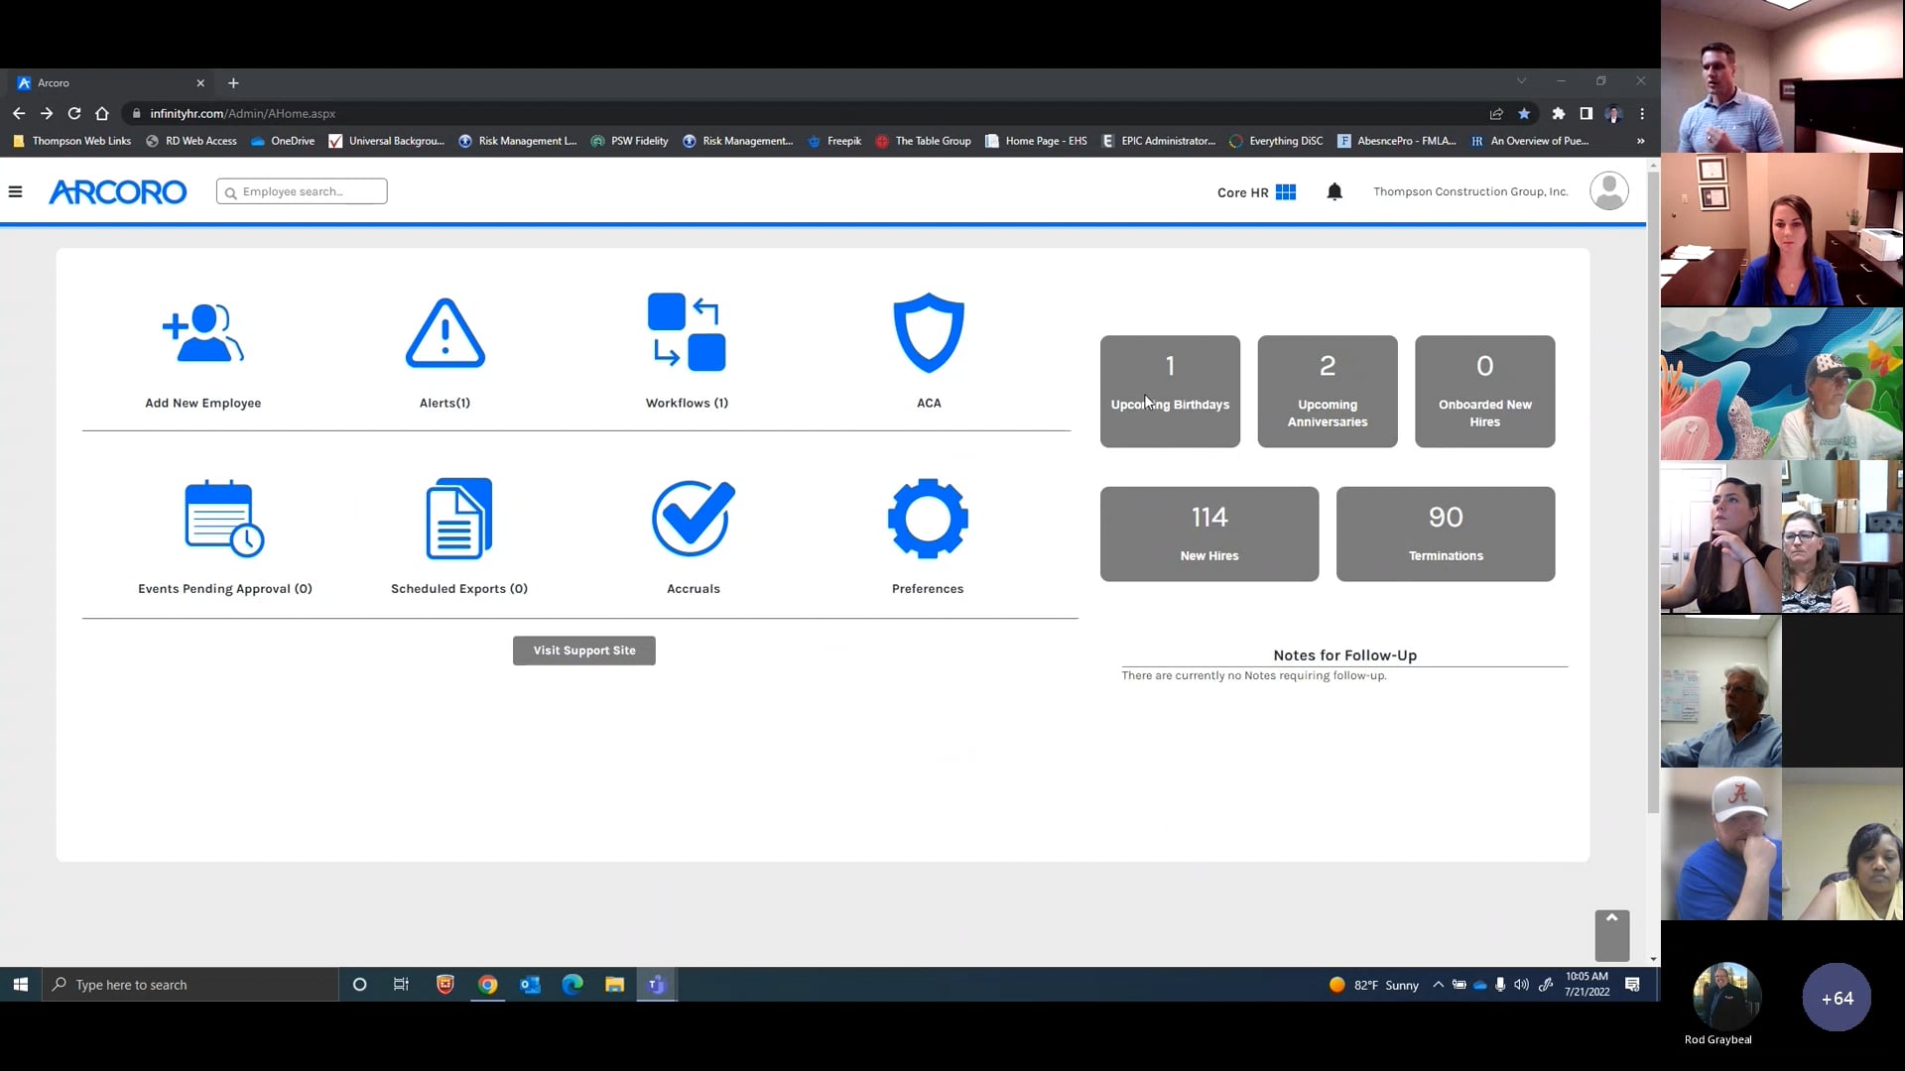The width and height of the screenshot is (1905, 1071).
Task: Show hidden bookmarks via the chevron
Action: [1641, 141]
